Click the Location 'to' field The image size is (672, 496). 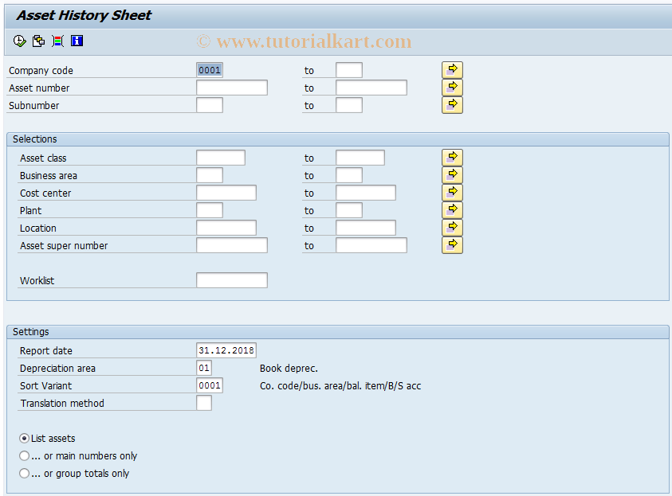pos(366,228)
